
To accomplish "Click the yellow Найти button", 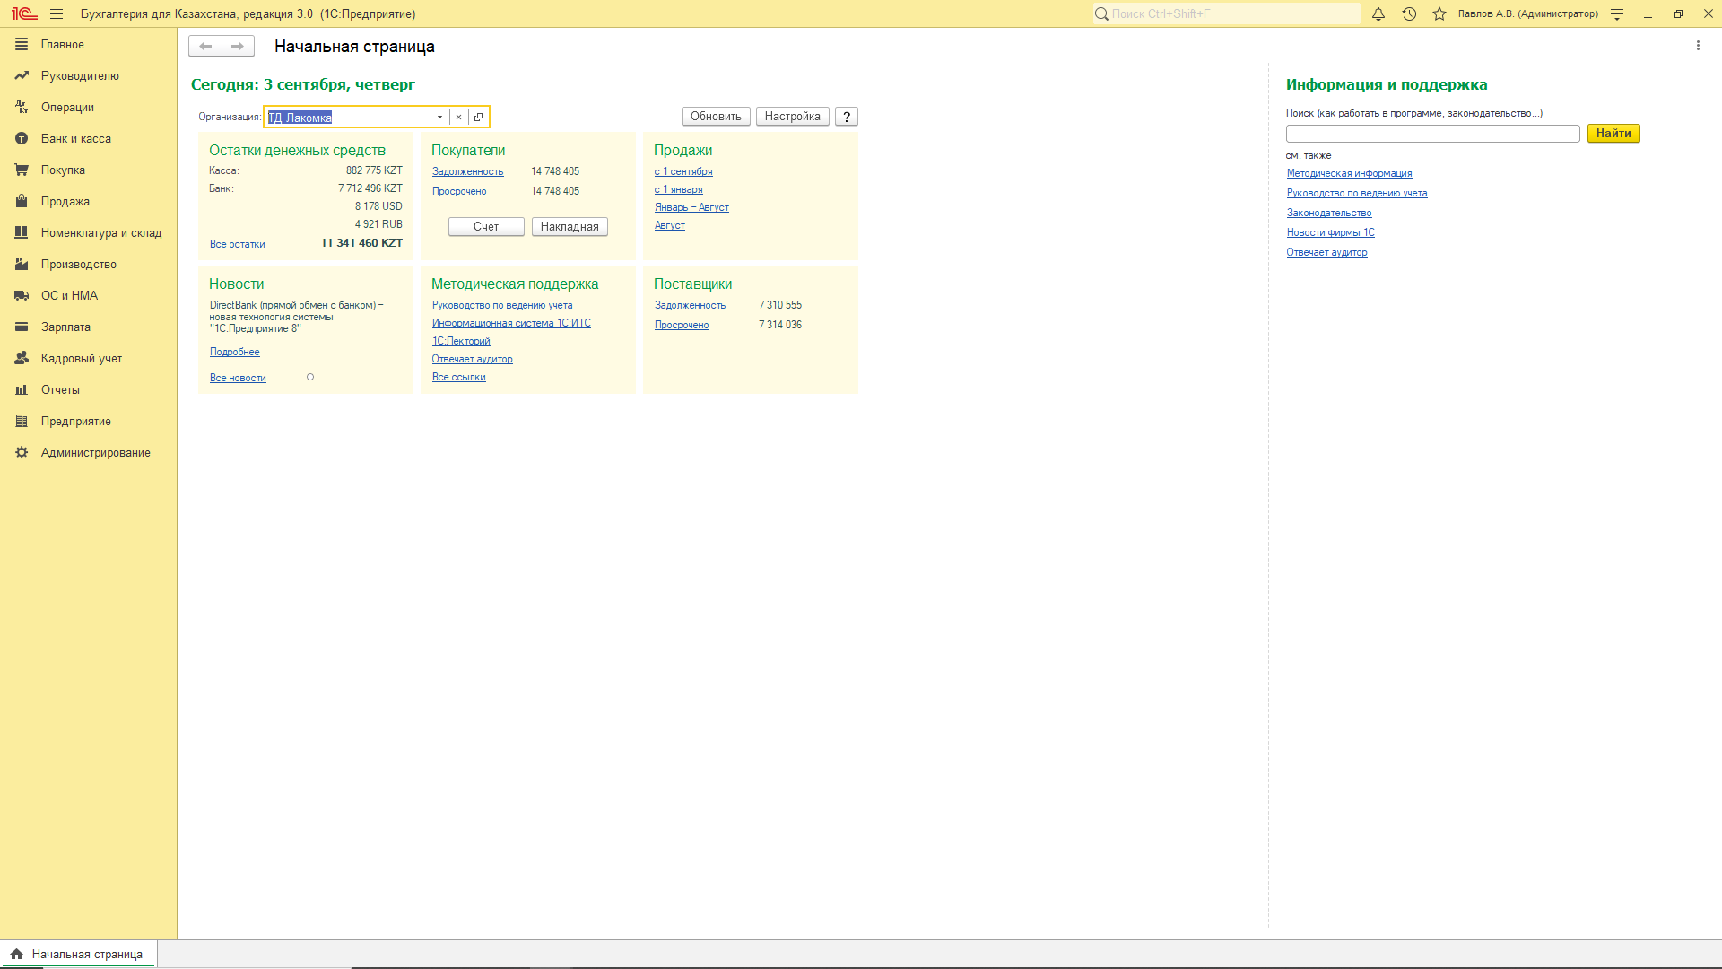I will point(1613,133).
